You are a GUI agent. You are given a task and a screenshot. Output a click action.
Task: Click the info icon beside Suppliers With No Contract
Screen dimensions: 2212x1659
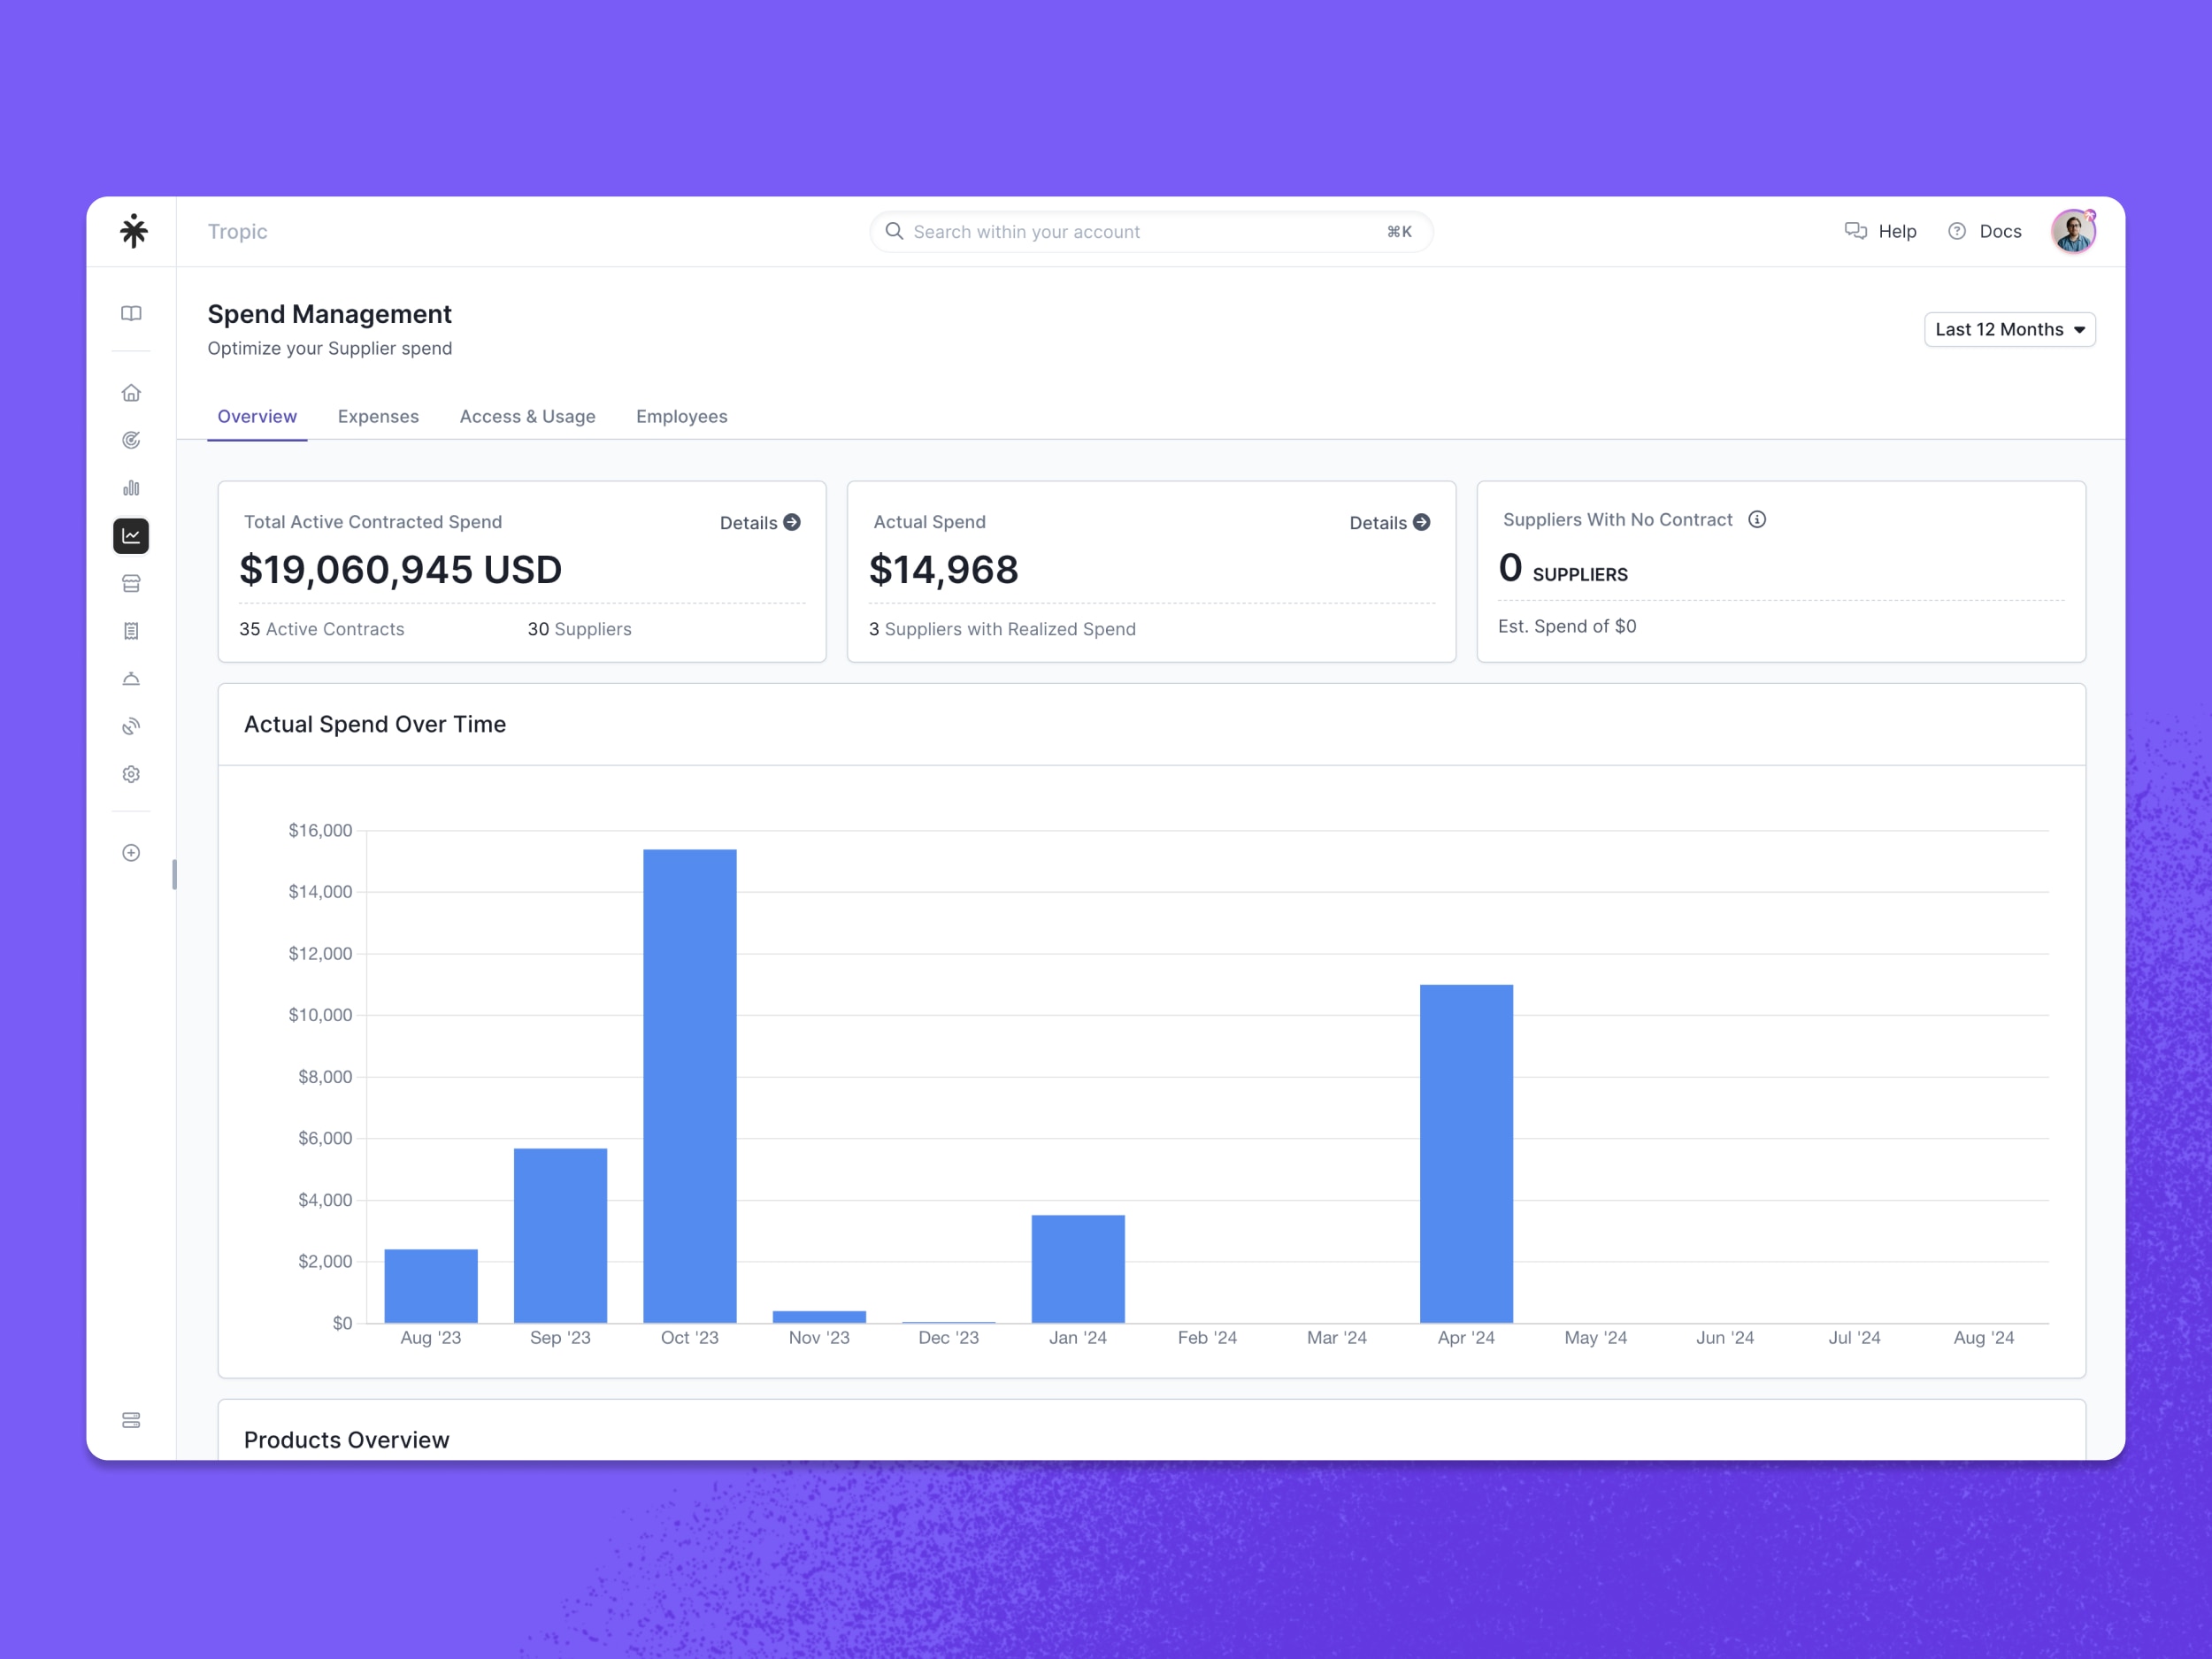[1757, 519]
